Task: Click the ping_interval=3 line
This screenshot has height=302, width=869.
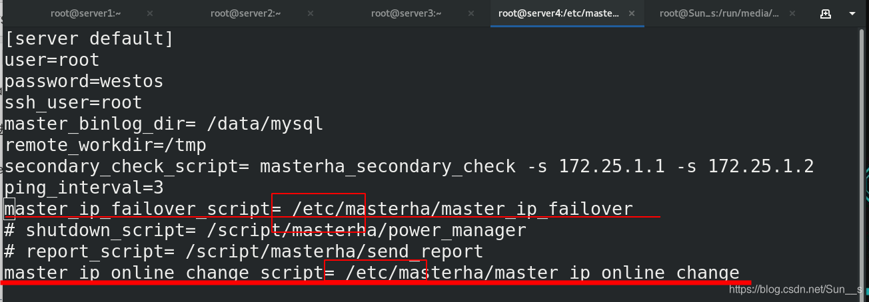Action: click(84, 188)
